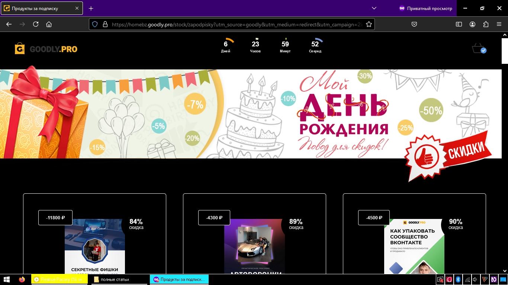Viewport: 508px width, 285px height.
Task: Open the volume speaker tray icon
Action: click(x=475, y=279)
